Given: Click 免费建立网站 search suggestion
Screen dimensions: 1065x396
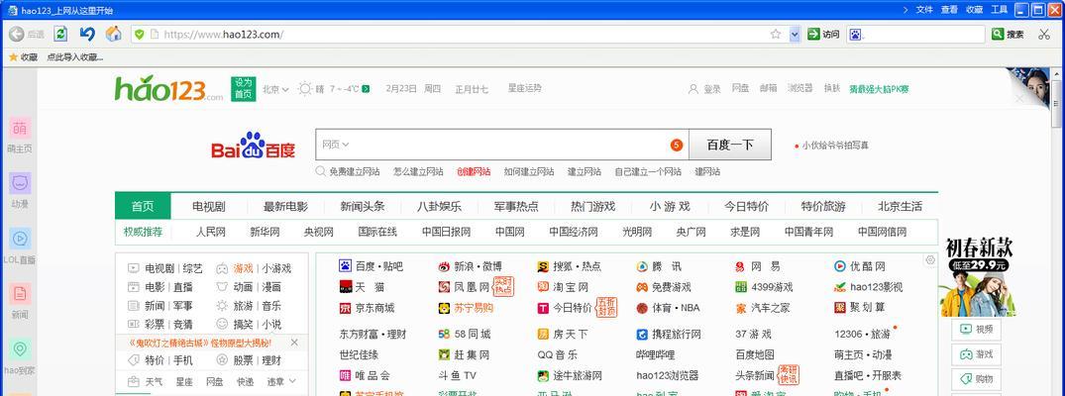Looking at the screenshot, I should pos(355,172).
